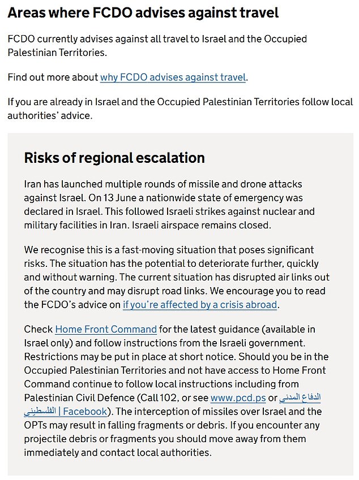This screenshot has width=359, height=480.
Task: Click the sentence starting 'Find out more about'
Action: tap(128, 77)
